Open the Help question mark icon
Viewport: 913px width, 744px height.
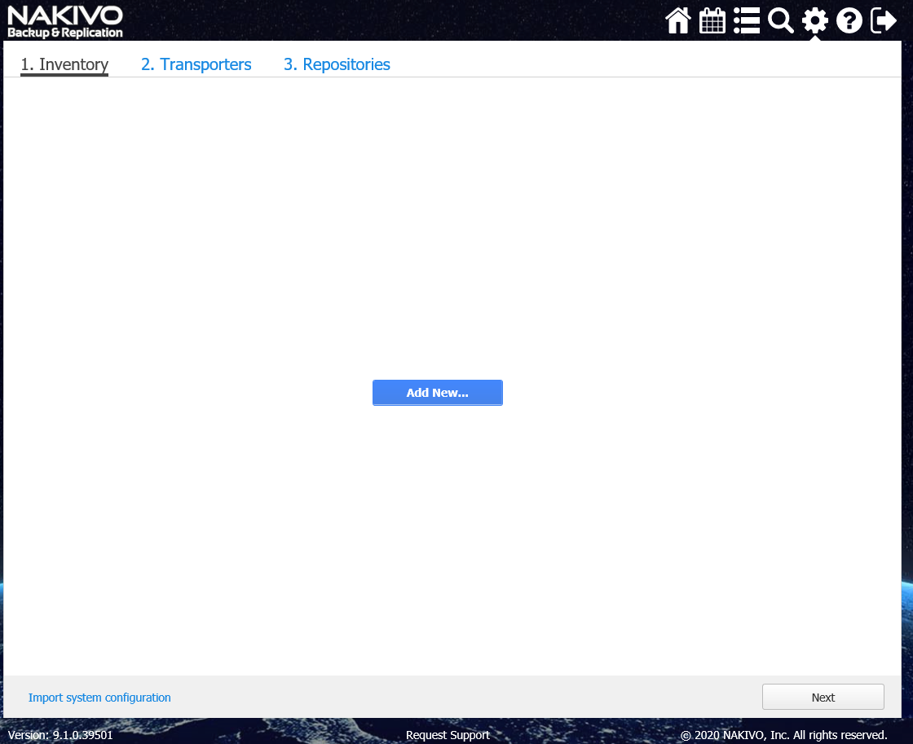point(849,20)
